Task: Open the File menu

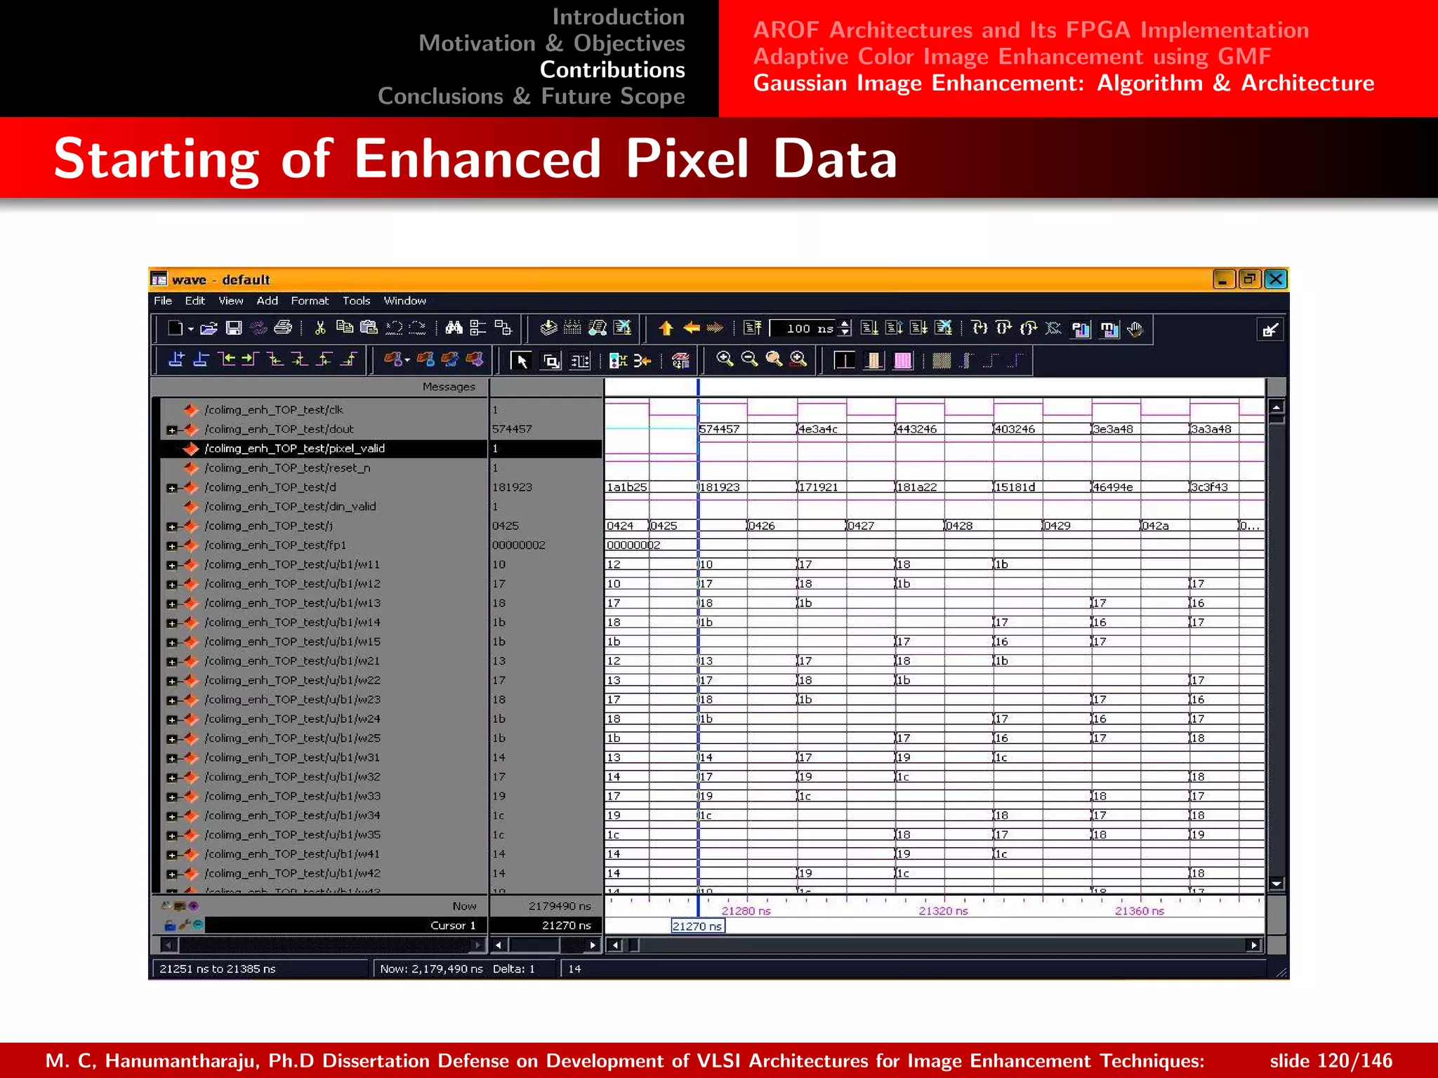Action: [x=163, y=300]
